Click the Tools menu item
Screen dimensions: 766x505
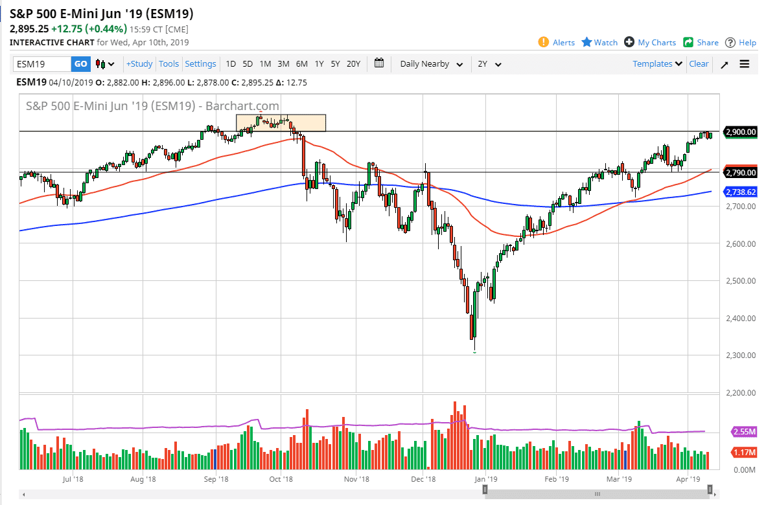pyautogui.click(x=168, y=63)
